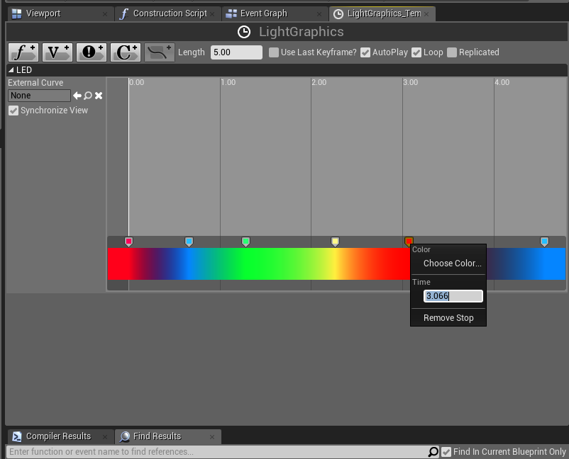Click the Add Float Track button
This screenshot has height=459, width=569.
23,52
